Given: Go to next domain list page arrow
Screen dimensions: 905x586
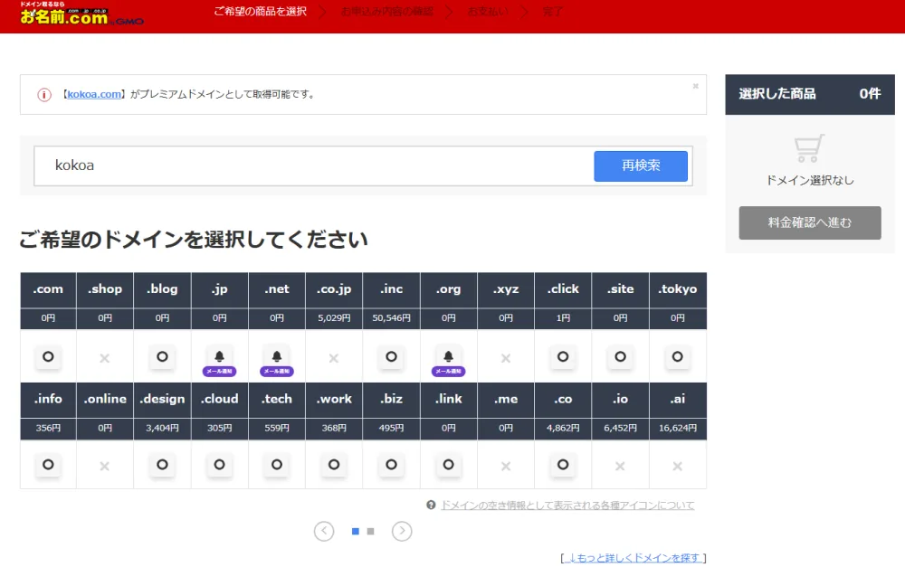Looking at the screenshot, I should [402, 531].
